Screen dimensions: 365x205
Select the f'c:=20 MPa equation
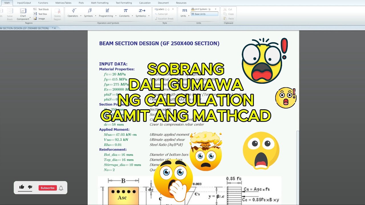pos(115,74)
